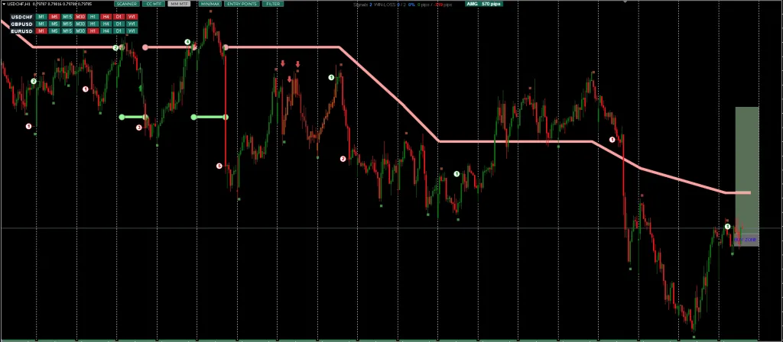Expand the USDCHF,H1 chart title arrow
The height and width of the screenshot is (342, 783).
click(4, 4)
